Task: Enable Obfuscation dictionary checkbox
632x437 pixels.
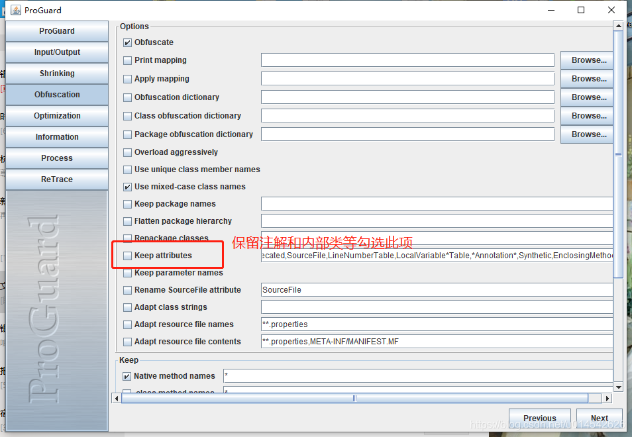Action: [127, 97]
